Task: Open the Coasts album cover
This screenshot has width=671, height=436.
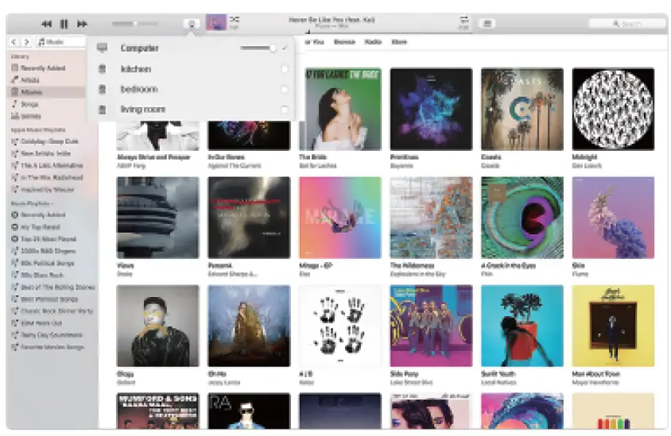Action: [x=522, y=109]
